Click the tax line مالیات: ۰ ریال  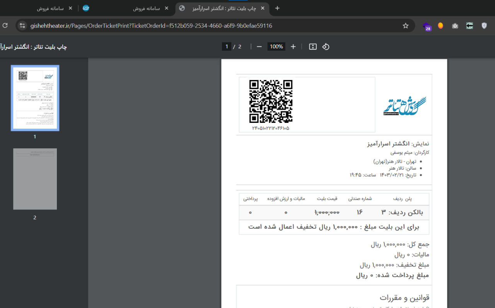pyautogui.click(x=412, y=255)
